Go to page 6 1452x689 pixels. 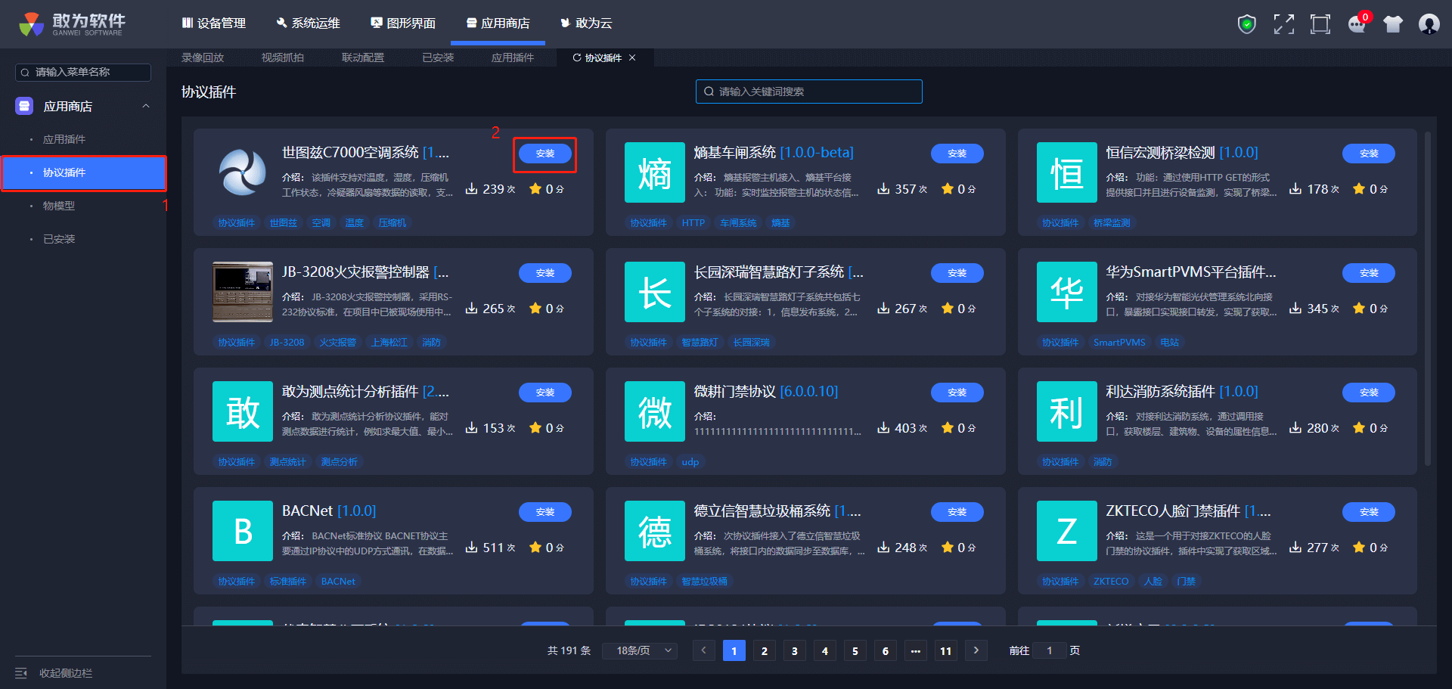point(886,650)
